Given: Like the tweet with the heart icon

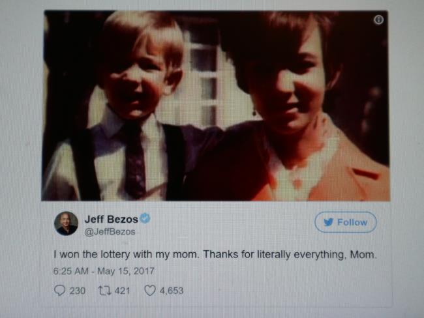Looking at the screenshot, I should click(150, 291).
